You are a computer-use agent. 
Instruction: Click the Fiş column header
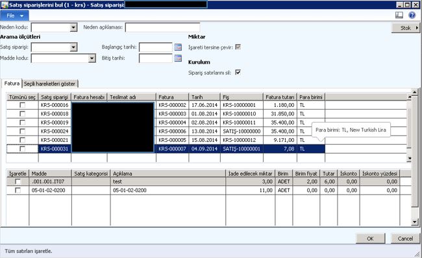tap(242, 97)
